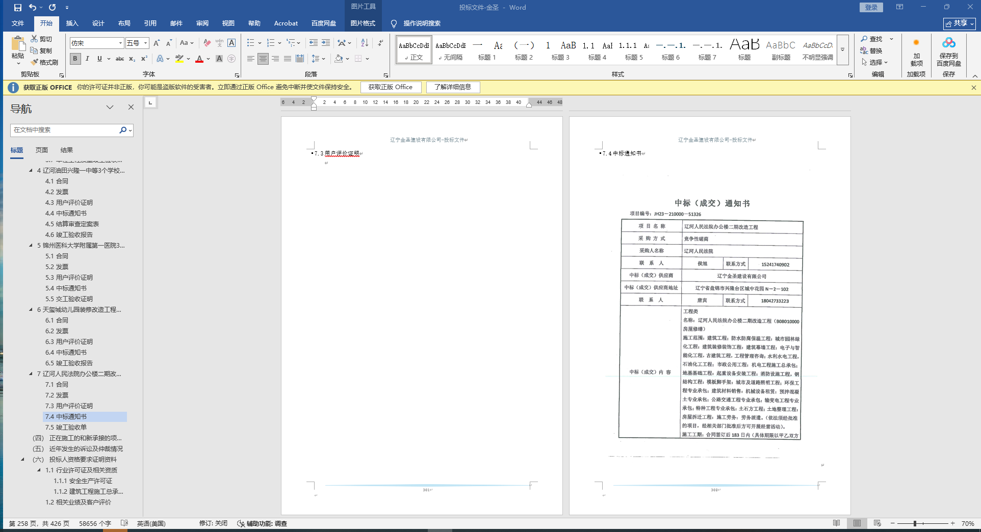981x532 pixels.
Task: Switch to the 图片格式 ribbon tab
Action: tap(363, 23)
